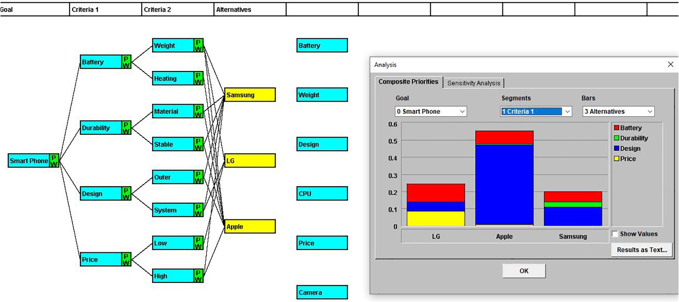Click the Goal column header
This screenshot has height=302, width=679.
35,10
